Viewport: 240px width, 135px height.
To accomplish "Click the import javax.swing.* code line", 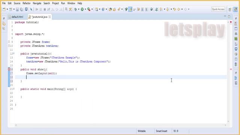I will pyautogui.click(x=30, y=34).
